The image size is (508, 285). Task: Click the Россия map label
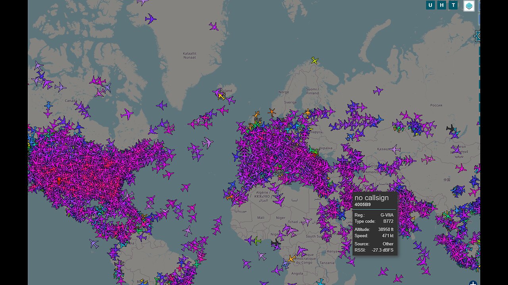[436, 105]
